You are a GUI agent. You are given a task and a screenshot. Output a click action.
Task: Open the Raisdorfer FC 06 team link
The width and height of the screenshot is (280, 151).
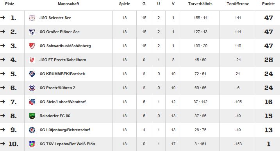[x=55, y=116]
